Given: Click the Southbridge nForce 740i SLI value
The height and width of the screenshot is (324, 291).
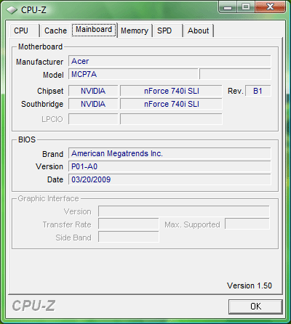Looking at the screenshot, I should (x=171, y=104).
